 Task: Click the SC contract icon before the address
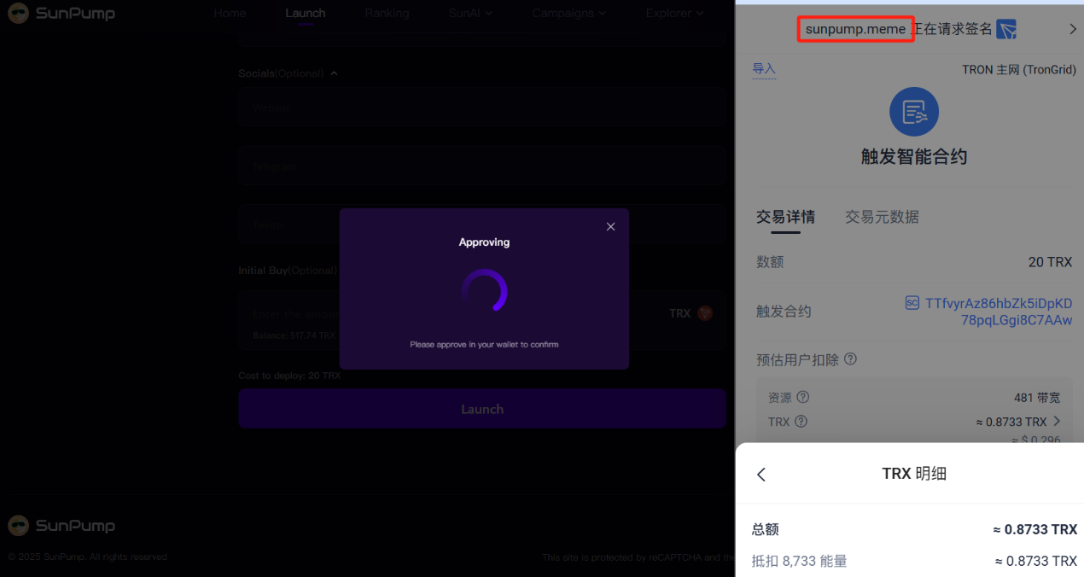pos(912,303)
